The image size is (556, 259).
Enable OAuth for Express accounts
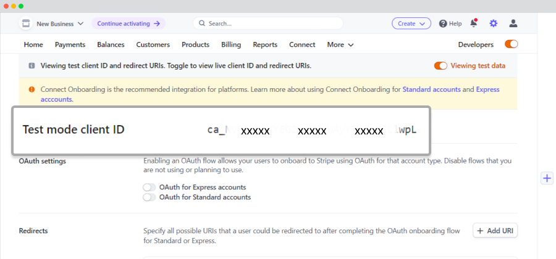(150, 187)
